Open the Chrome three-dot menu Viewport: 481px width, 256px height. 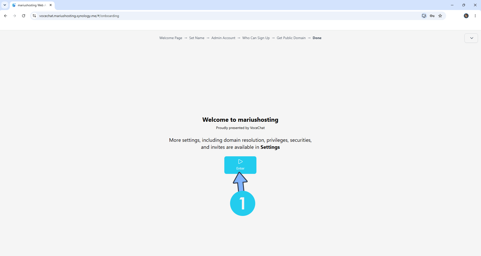point(475,16)
